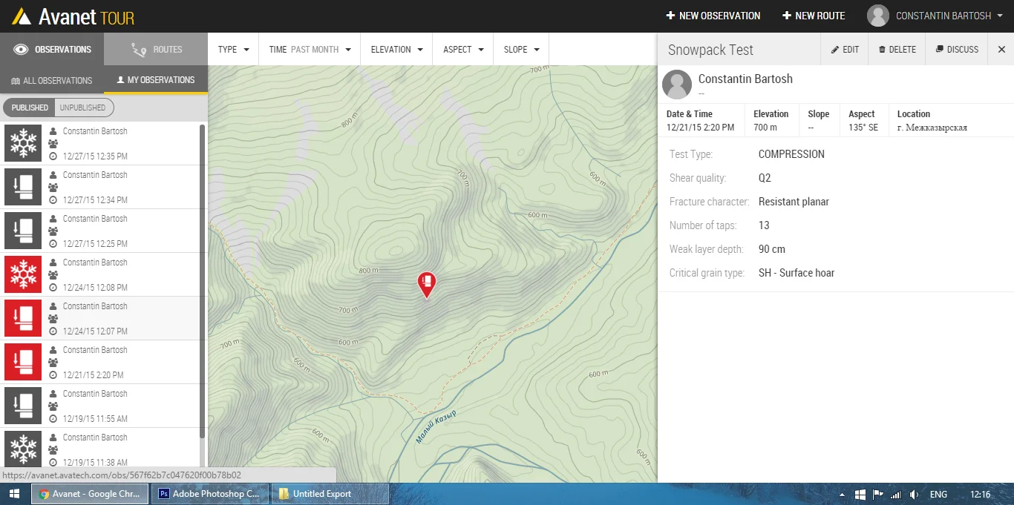
Task: Click the Edit button
Action: [845, 50]
